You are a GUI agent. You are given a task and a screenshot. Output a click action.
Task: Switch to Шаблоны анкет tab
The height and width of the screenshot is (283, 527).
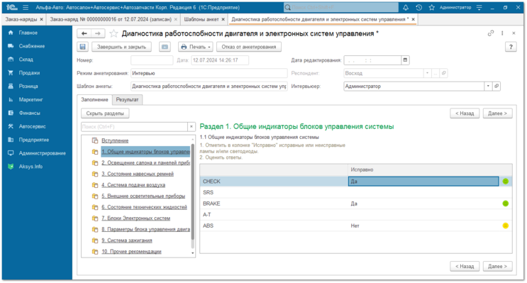click(201, 19)
